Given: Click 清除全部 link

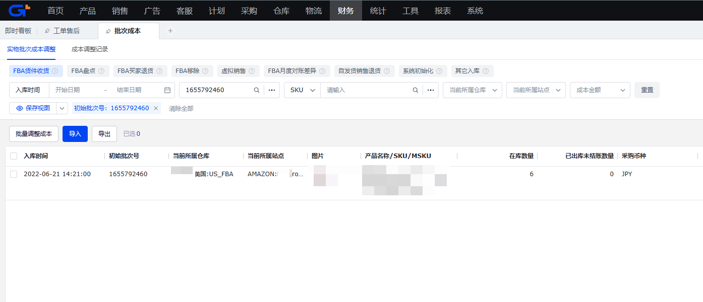Looking at the screenshot, I should coord(181,108).
